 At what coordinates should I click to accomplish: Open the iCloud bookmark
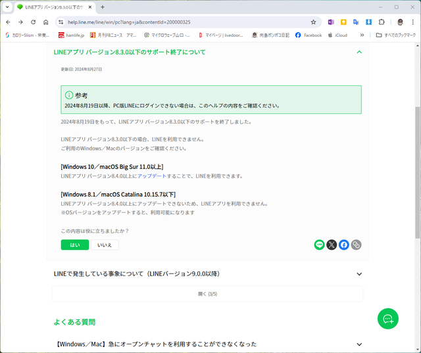pos(337,35)
